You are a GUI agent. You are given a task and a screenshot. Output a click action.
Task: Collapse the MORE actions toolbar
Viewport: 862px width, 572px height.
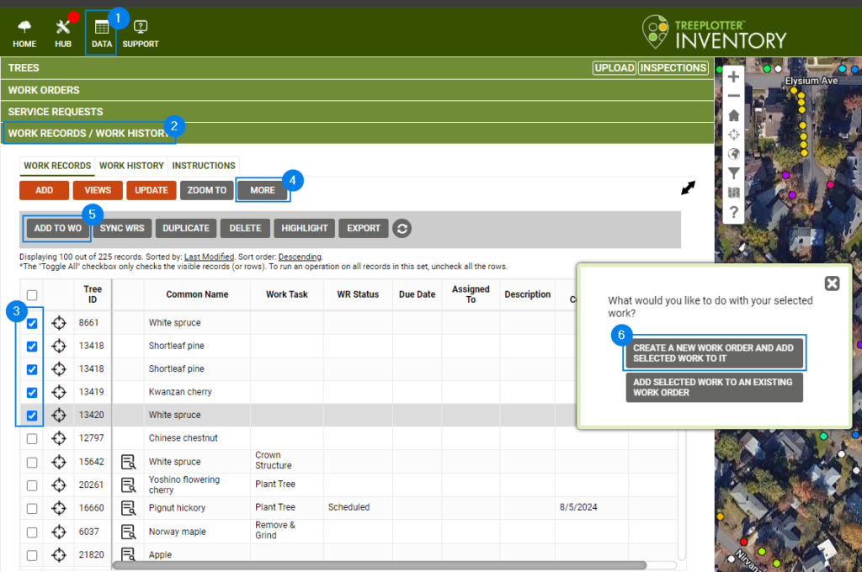263,190
